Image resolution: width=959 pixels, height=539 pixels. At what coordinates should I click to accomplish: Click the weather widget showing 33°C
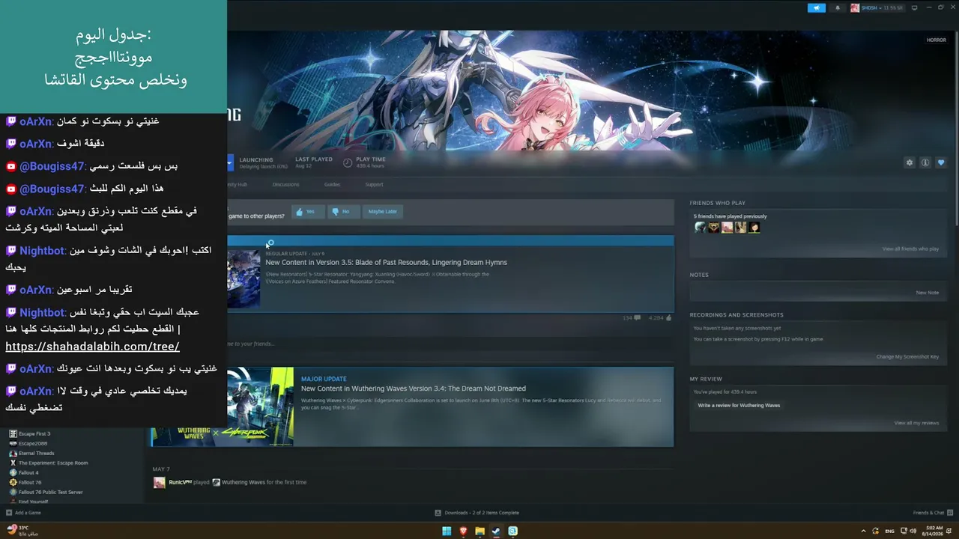point(22,531)
